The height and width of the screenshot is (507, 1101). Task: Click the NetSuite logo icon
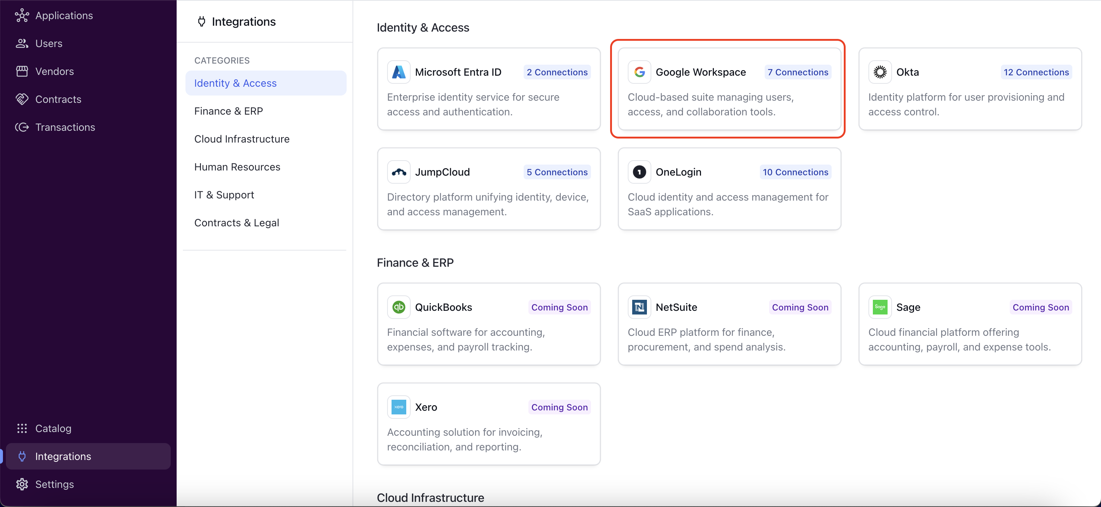point(639,307)
